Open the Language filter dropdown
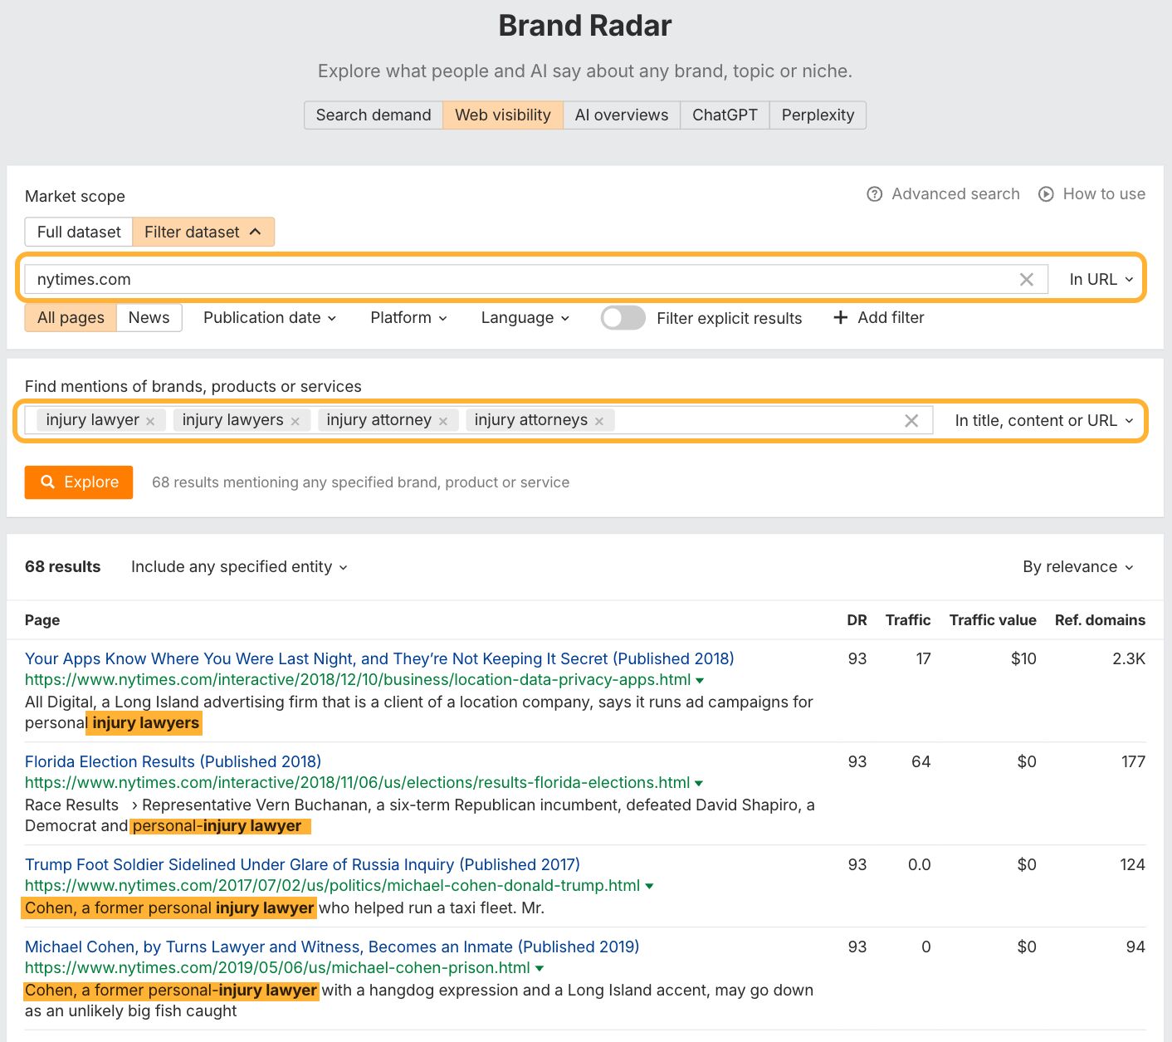Viewport: 1172px width, 1042px height. pyautogui.click(x=525, y=318)
